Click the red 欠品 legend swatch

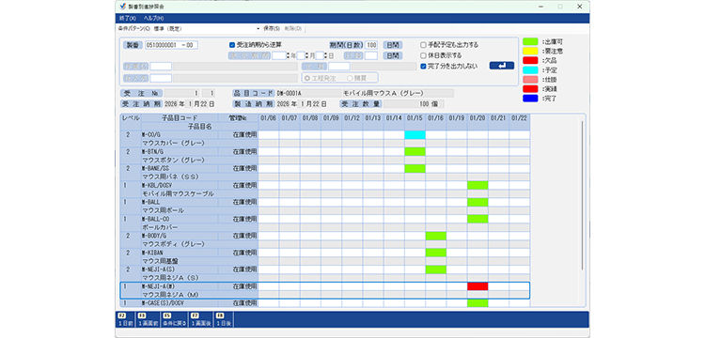point(530,61)
